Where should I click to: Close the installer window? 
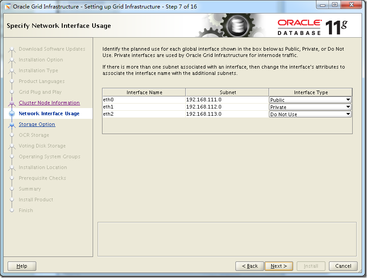click(351, 4)
